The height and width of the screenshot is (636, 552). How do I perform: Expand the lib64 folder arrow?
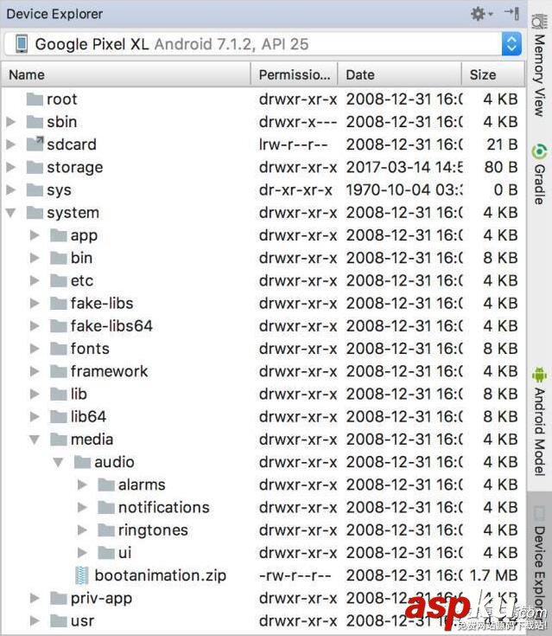(x=35, y=417)
